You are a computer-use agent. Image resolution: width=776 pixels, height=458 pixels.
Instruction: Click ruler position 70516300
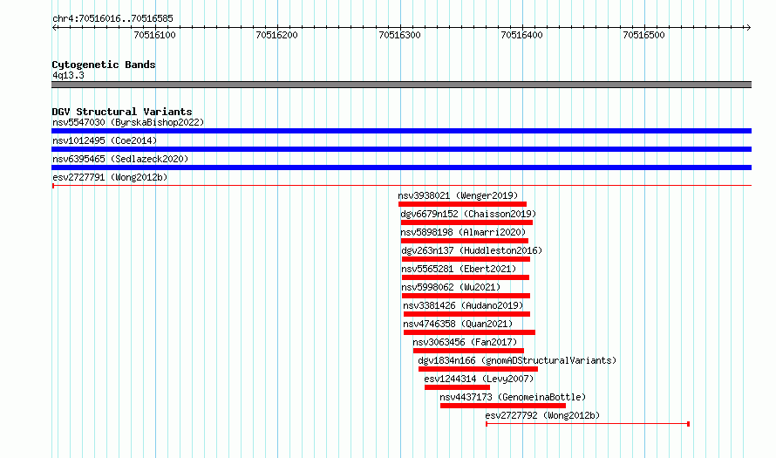(399, 35)
